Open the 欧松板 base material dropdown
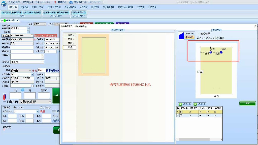258x145 pixels. (30, 71)
